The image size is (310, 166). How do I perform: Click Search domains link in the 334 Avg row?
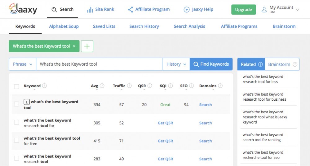pyautogui.click(x=206, y=105)
